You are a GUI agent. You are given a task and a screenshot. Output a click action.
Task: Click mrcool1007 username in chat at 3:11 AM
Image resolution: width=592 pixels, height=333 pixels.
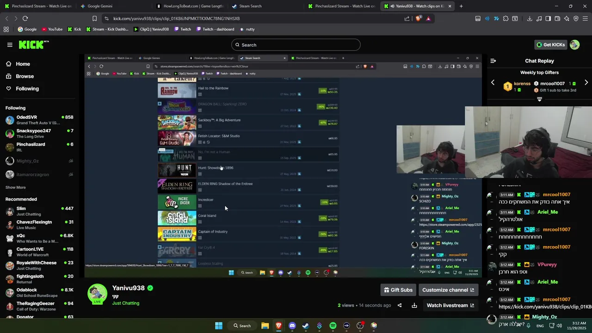click(556, 195)
